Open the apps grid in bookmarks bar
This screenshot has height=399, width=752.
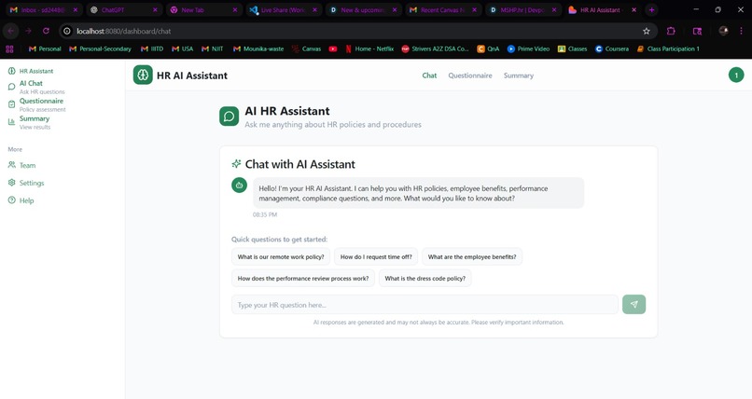tap(9, 48)
